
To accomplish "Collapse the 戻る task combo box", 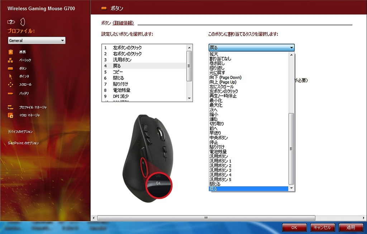I will [251, 48].
